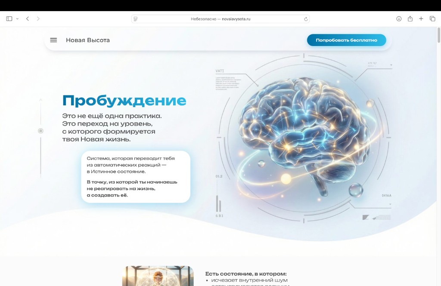The height and width of the screenshot is (286, 441).
Task: Click the text Есть состояние, в котором:
Action: (246, 274)
